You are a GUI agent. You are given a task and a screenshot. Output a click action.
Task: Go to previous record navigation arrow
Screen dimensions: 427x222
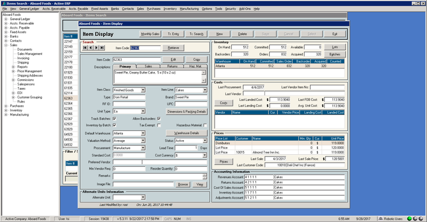pos(91,48)
